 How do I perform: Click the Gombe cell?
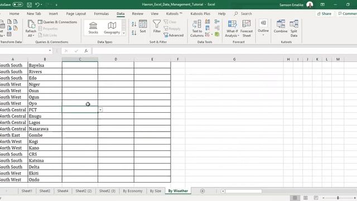(x=45, y=135)
